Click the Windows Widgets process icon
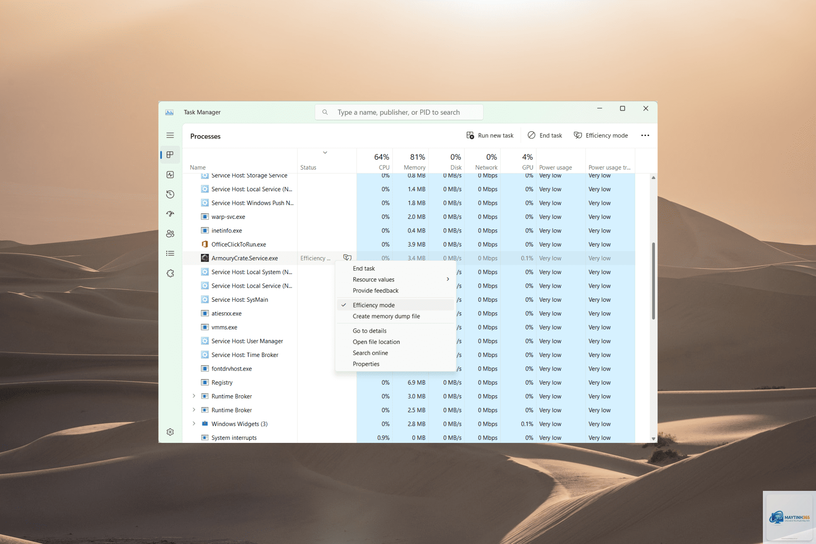Image resolution: width=816 pixels, height=544 pixels. tap(205, 424)
